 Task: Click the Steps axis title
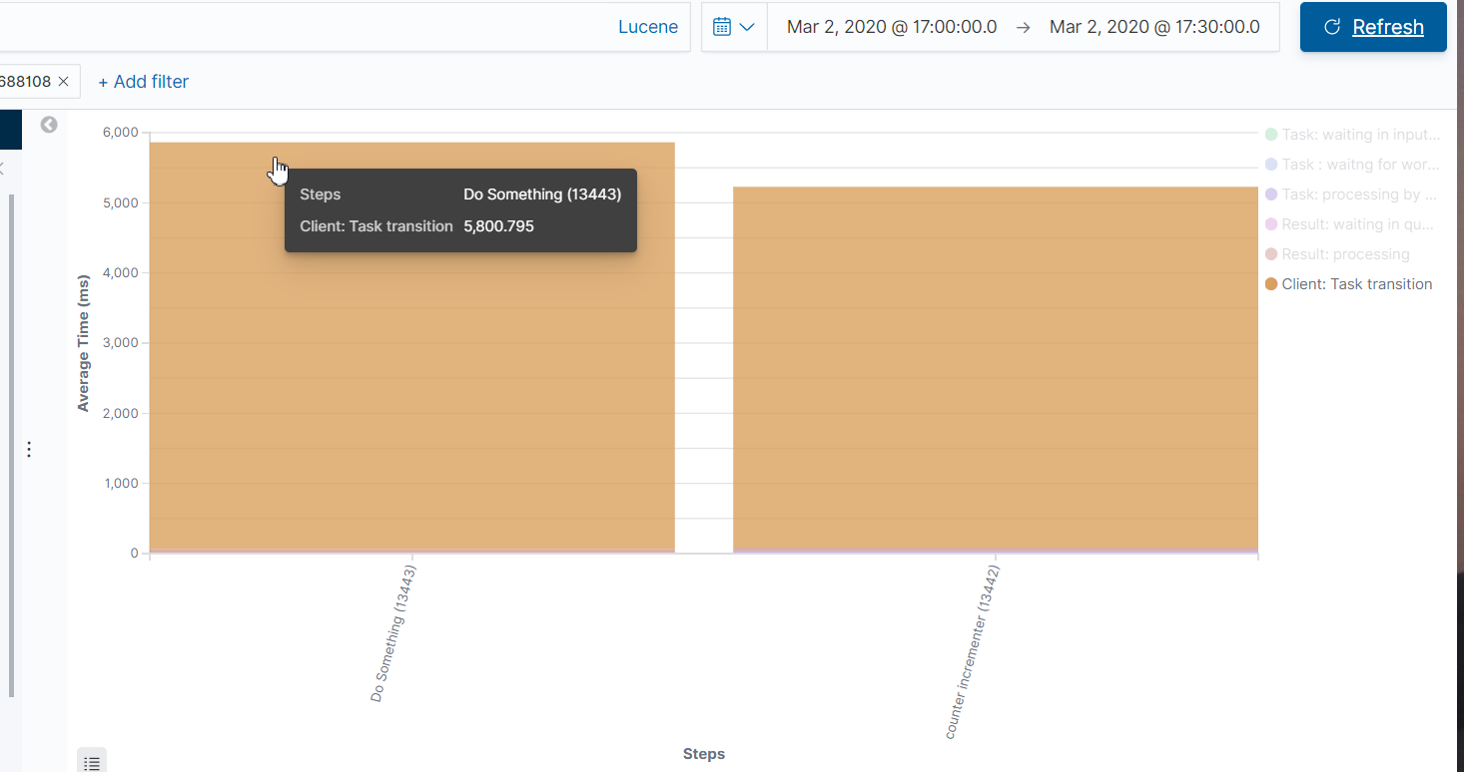click(x=704, y=753)
